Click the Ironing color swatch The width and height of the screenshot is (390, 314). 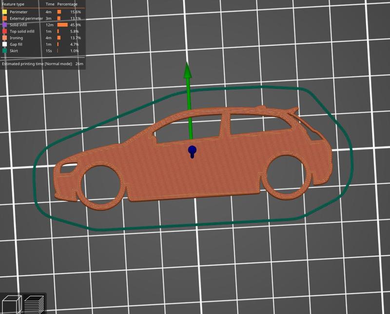point(5,38)
